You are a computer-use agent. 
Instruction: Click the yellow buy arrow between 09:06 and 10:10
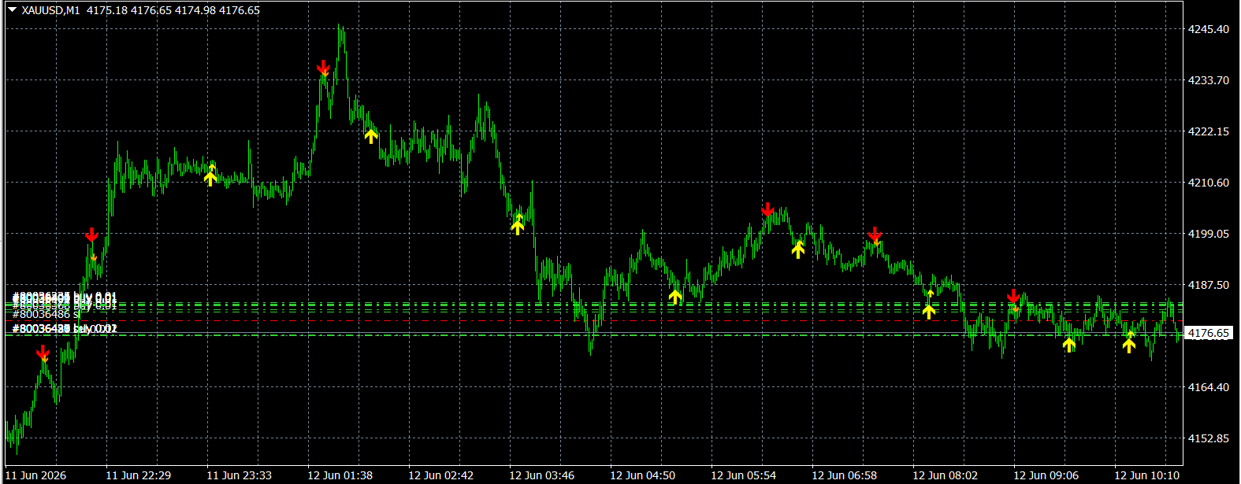click(x=1069, y=344)
